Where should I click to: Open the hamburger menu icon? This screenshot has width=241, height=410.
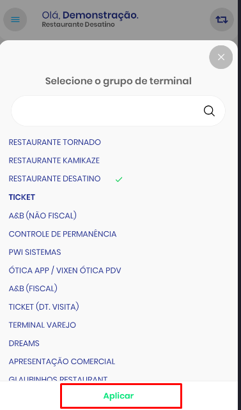pos(15,20)
